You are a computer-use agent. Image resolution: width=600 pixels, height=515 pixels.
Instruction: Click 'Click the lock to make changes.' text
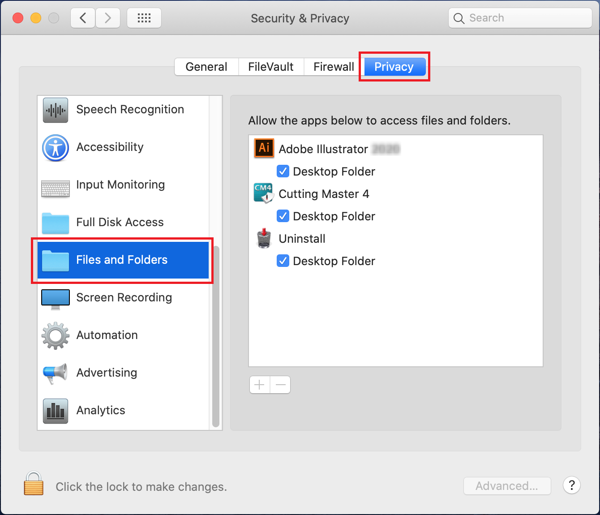(x=141, y=487)
